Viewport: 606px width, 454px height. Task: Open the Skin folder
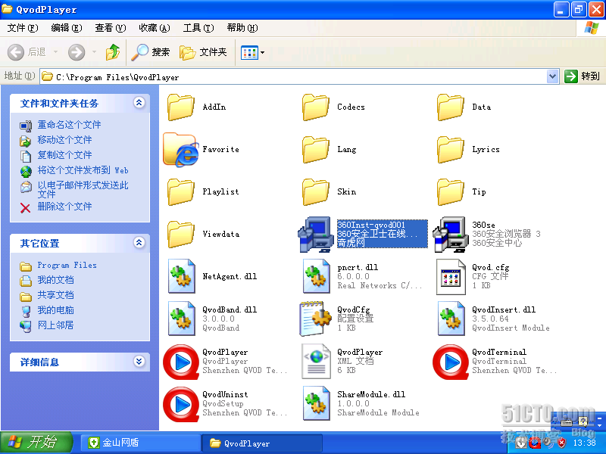[315, 192]
